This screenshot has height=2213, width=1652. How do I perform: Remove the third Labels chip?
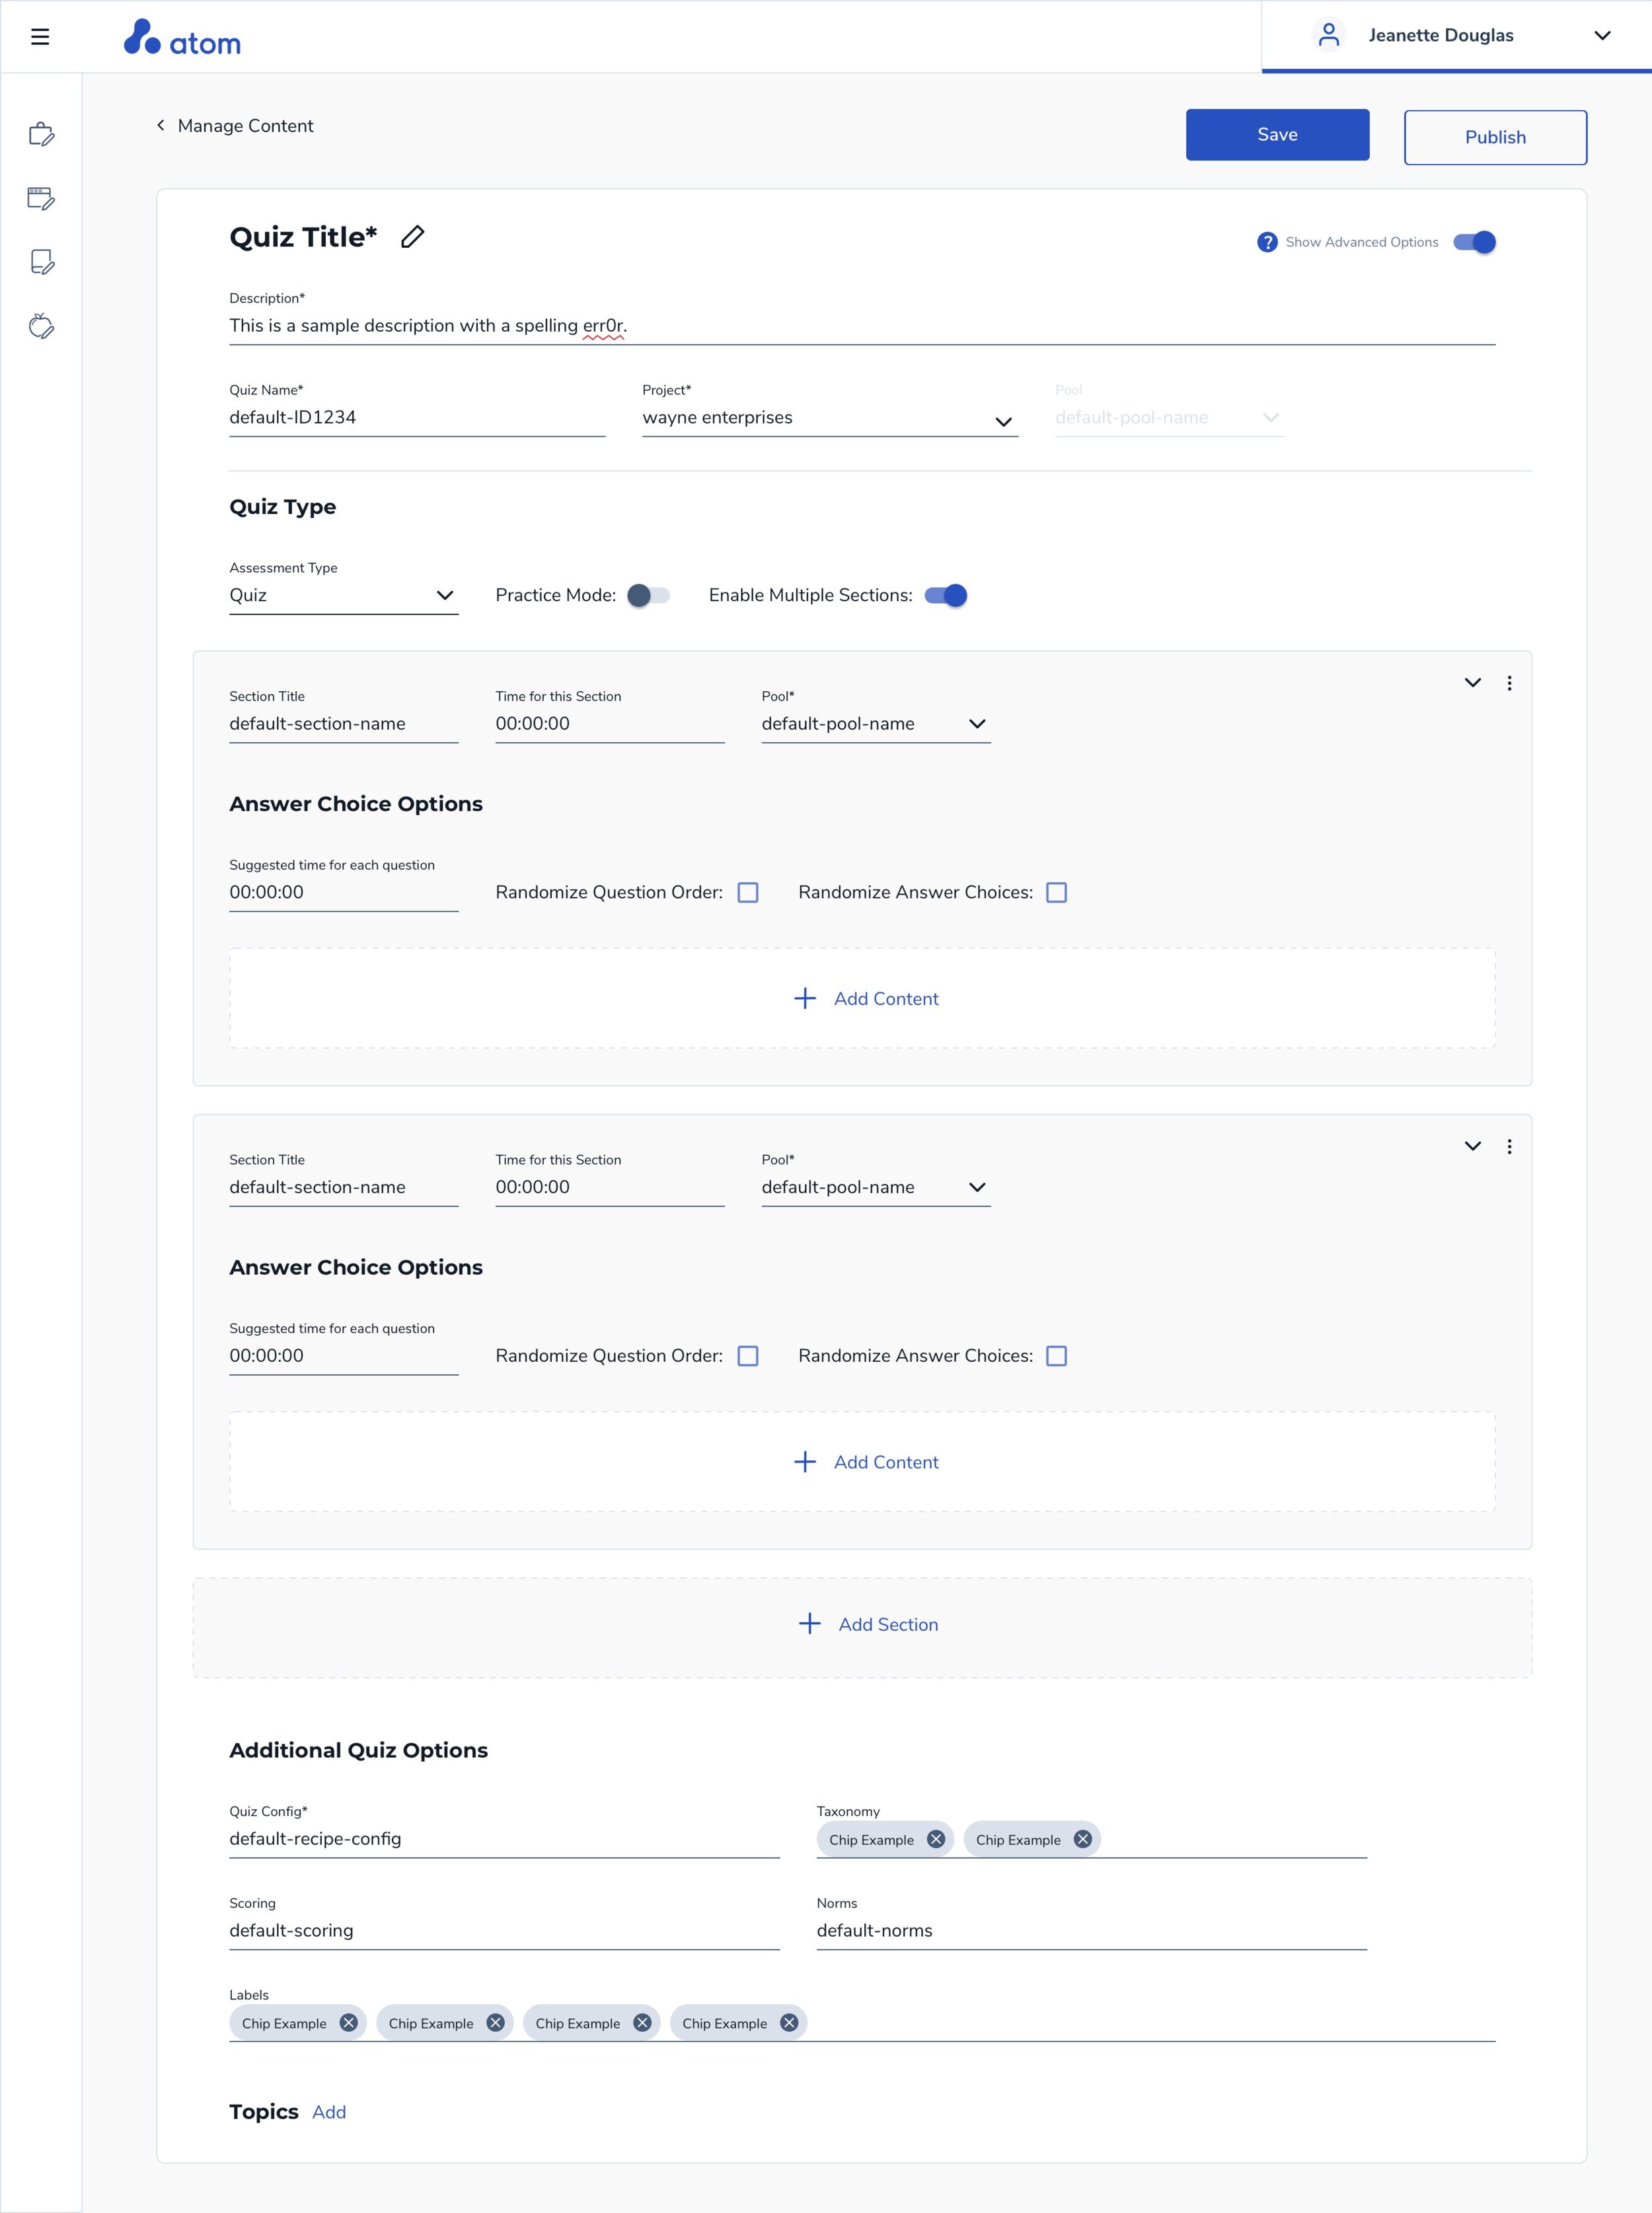(642, 2022)
